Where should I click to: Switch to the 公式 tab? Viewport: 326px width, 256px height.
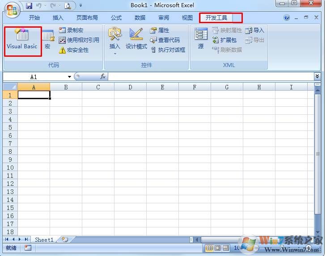pyautogui.click(x=116, y=18)
